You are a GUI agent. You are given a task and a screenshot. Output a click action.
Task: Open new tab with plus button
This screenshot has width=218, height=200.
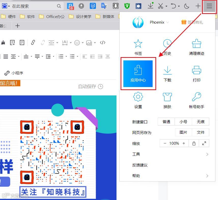coord(18,26)
